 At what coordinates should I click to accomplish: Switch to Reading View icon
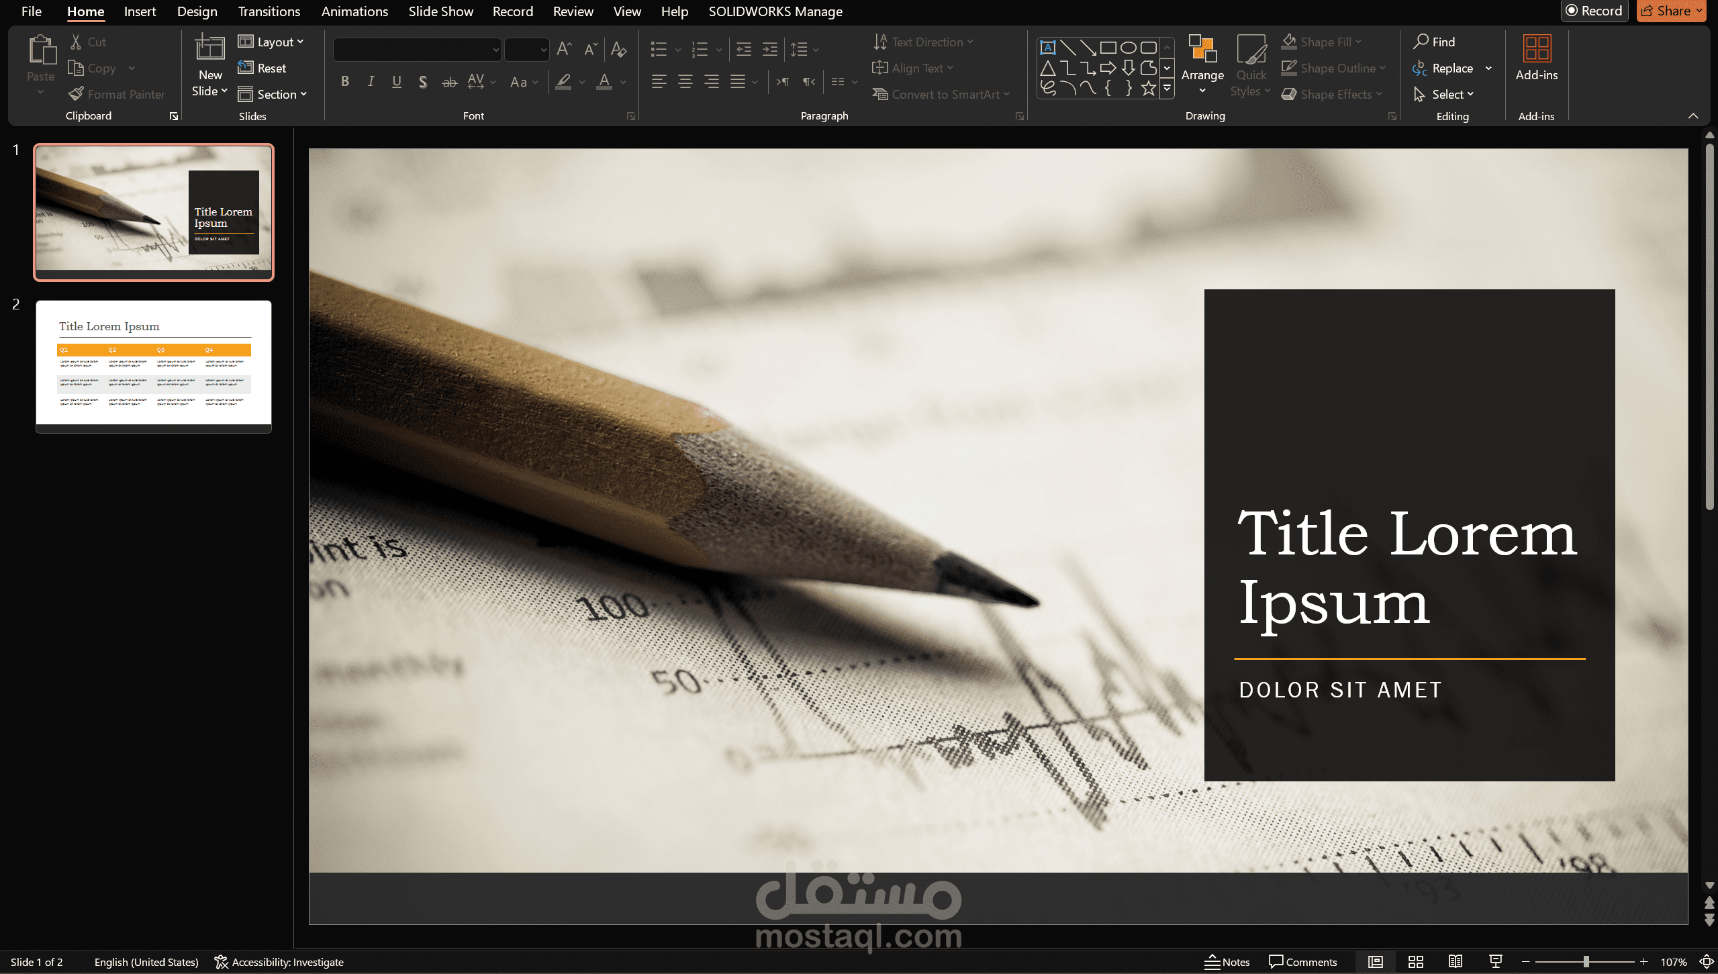1455,962
